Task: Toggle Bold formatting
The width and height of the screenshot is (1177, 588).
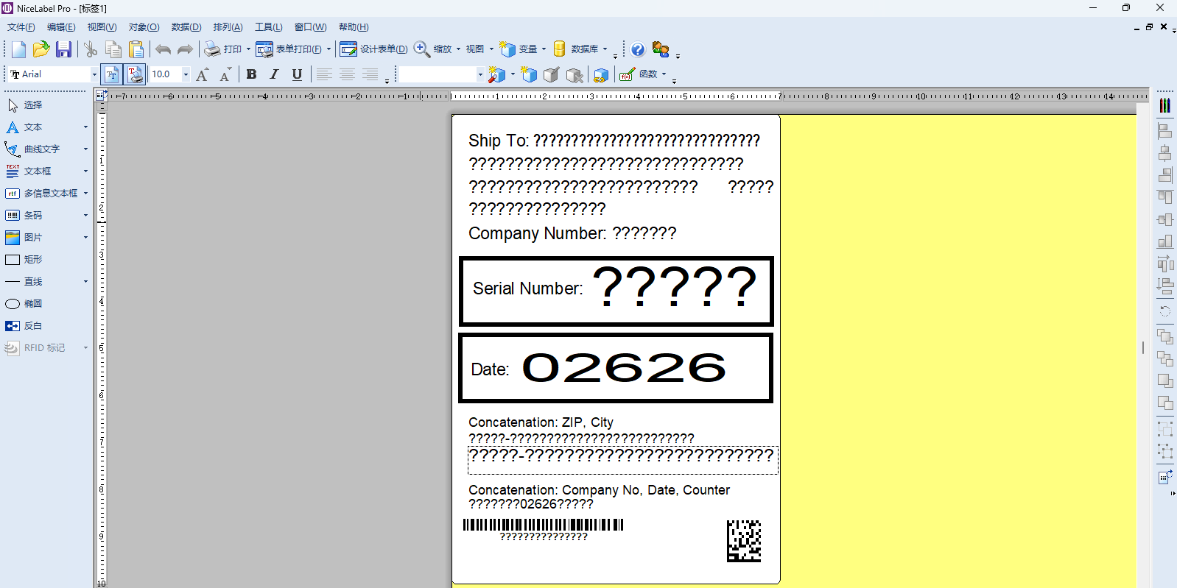Action: click(x=251, y=74)
